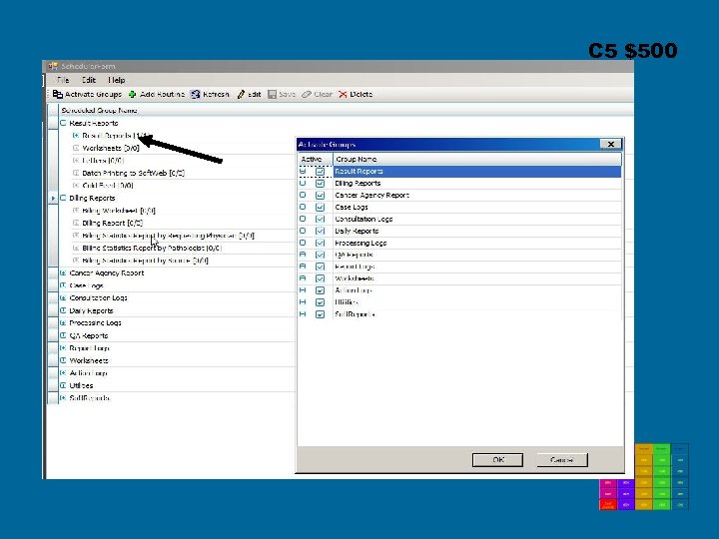The image size is (719, 539).
Task: Uncheck Active for Utilities in dialog
Action: click(x=321, y=302)
